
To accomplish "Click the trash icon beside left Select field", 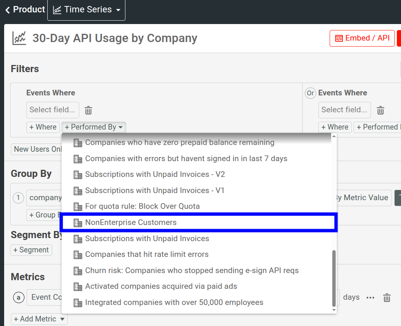I will click(88, 110).
